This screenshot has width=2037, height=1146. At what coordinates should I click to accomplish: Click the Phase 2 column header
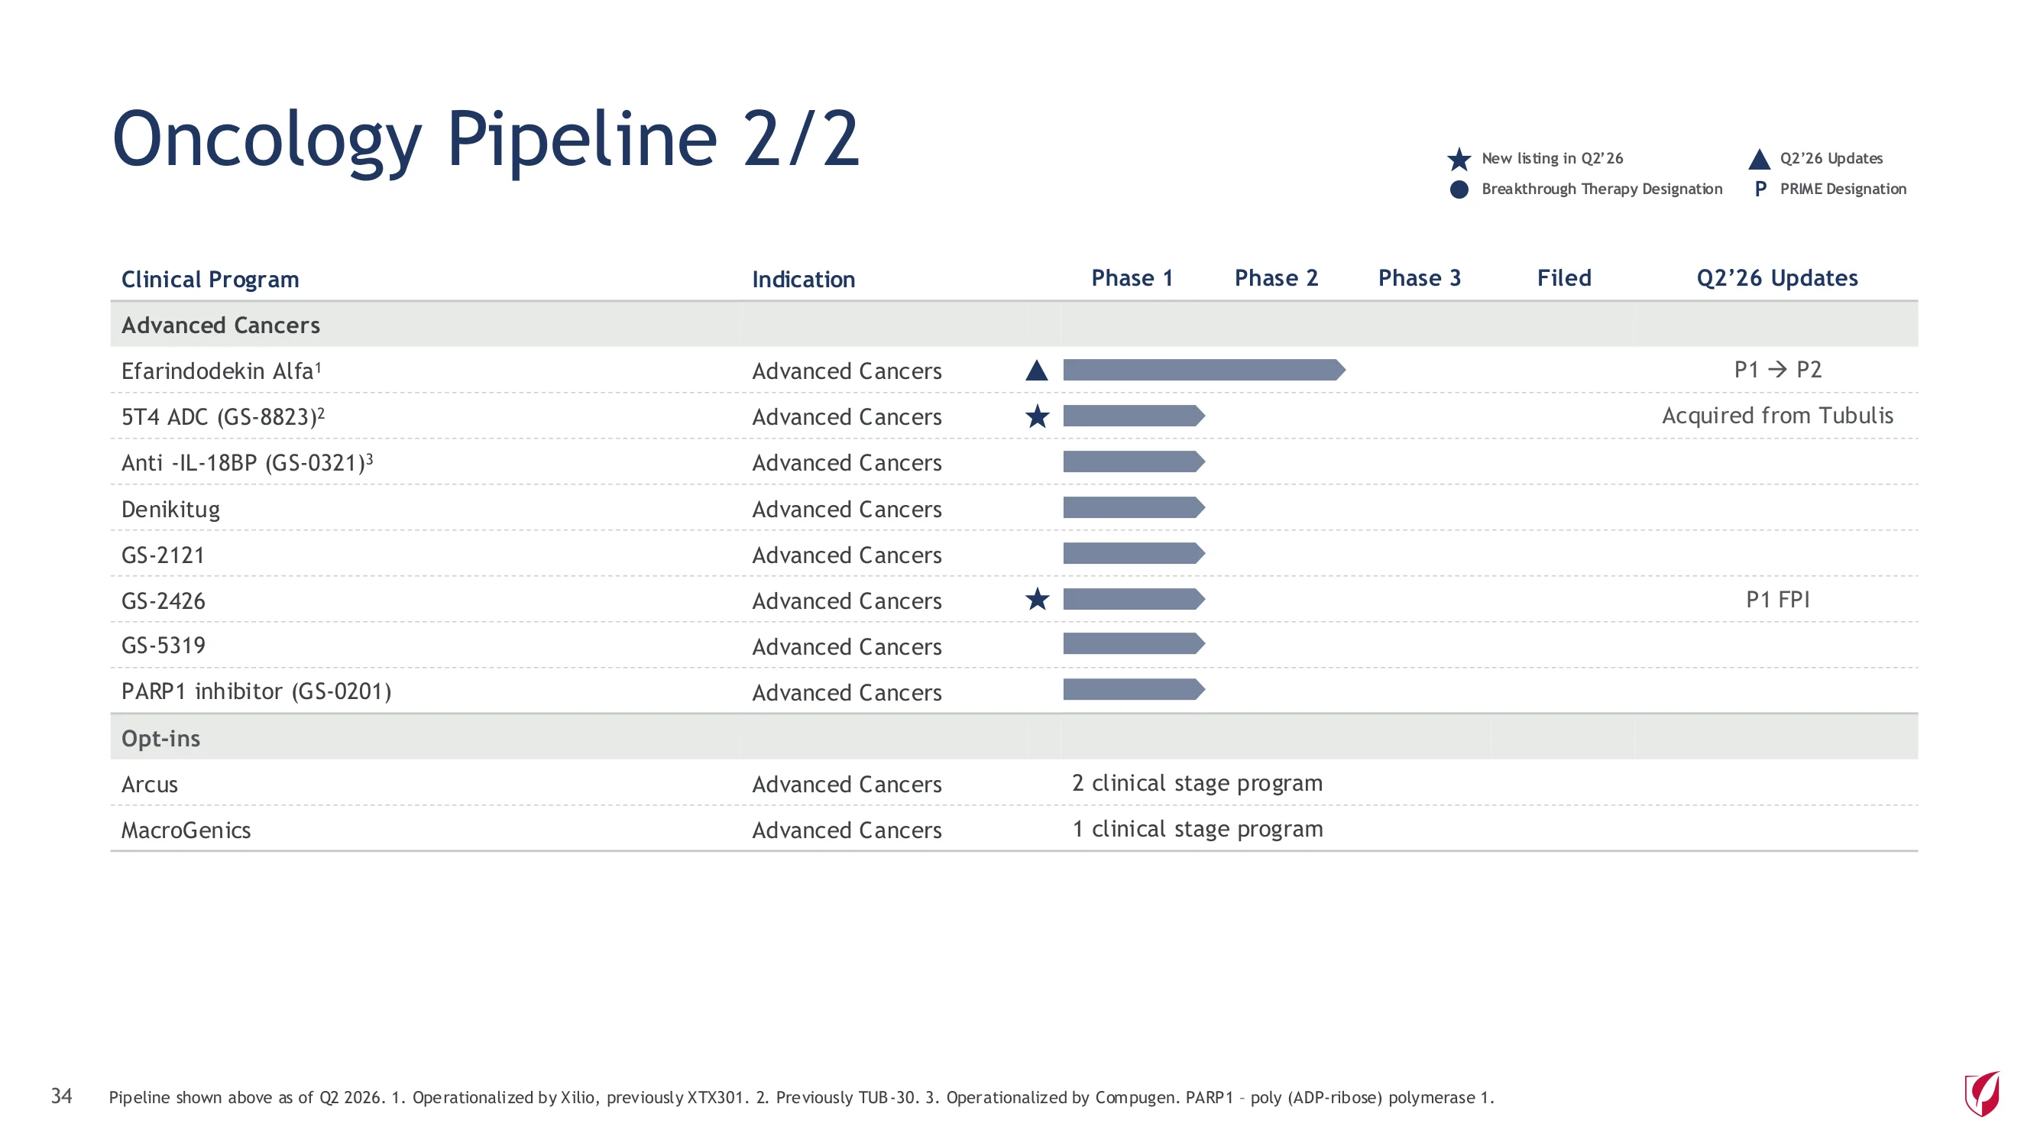(x=1276, y=278)
